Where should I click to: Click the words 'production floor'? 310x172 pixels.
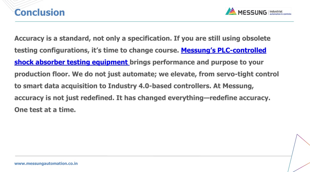click(x=42, y=74)
